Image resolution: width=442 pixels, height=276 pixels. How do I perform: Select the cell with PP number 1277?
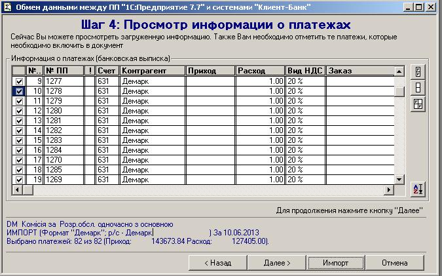(64, 81)
